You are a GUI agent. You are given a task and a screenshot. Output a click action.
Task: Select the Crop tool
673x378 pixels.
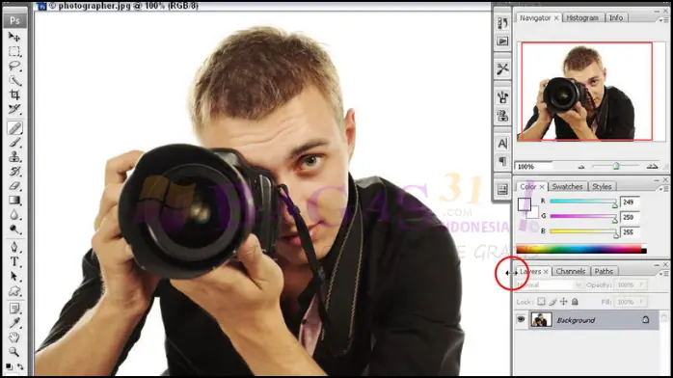coord(14,94)
